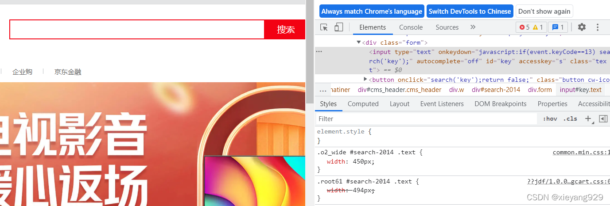Switch to the Console tab
The image size is (610, 206).
[x=411, y=27]
